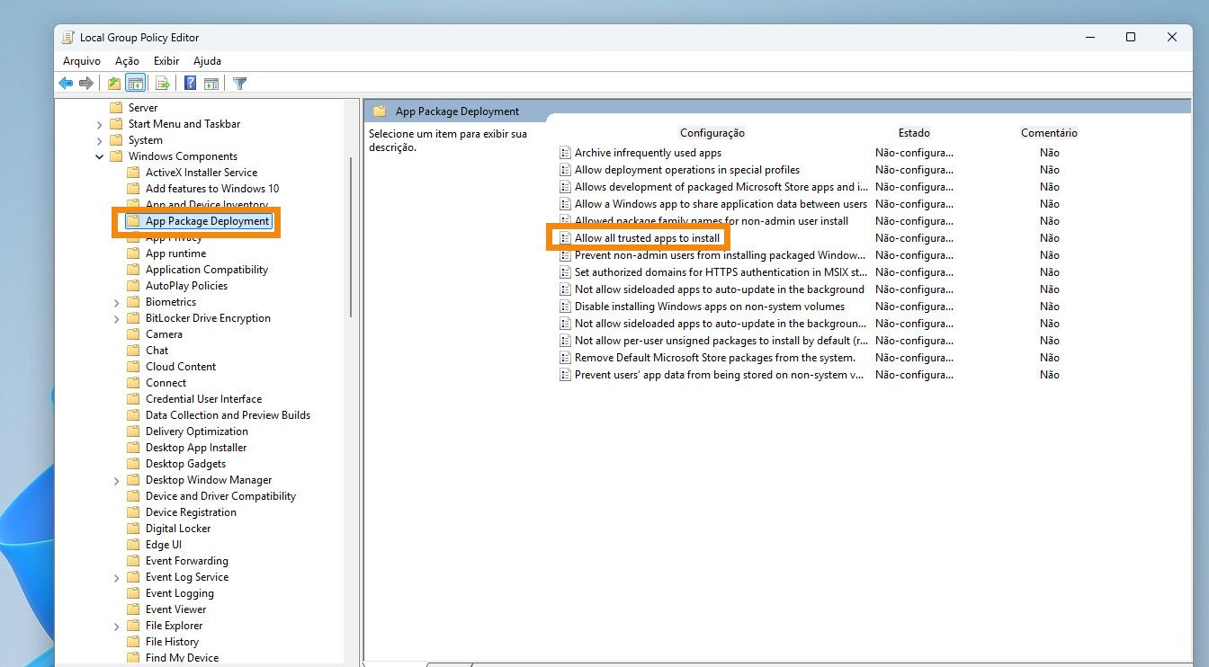Image resolution: width=1209 pixels, height=667 pixels.
Task: Go back with the toolbar Back arrow
Action: [66, 84]
